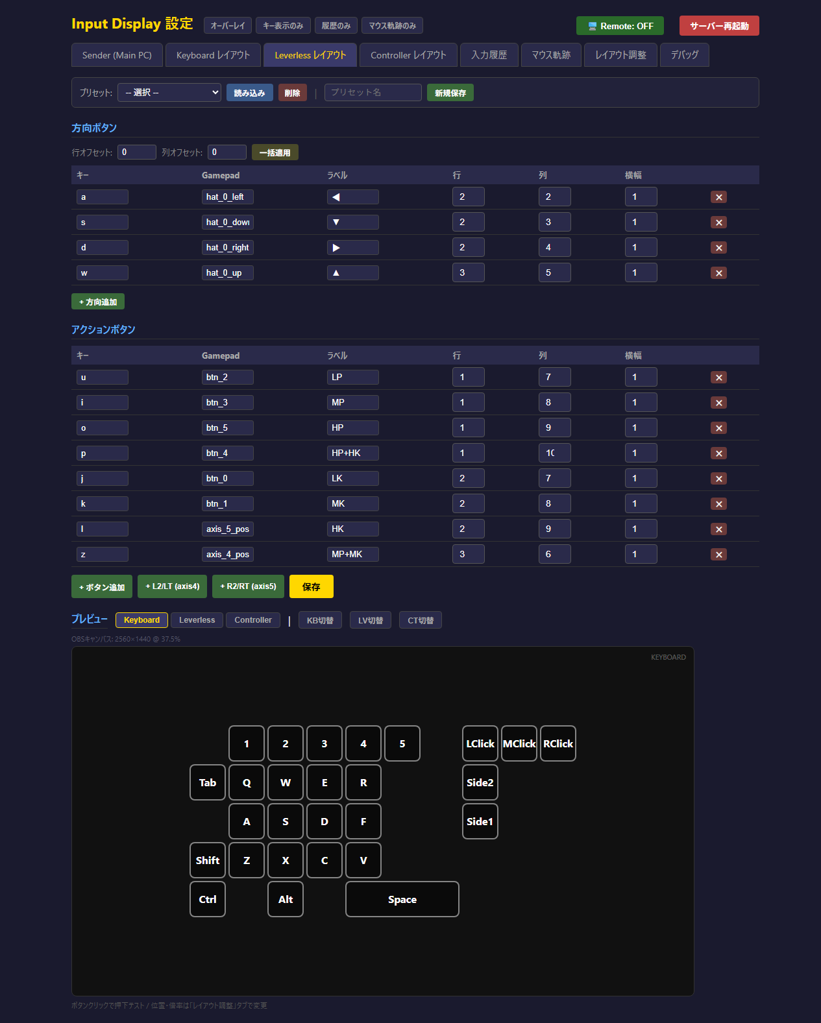Open the preset selection dropdown
Image resolution: width=821 pixels, height=1023 pixels.
point(169,93)
